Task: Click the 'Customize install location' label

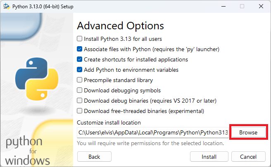Action: pyautogui.click(x=109, y=122)
